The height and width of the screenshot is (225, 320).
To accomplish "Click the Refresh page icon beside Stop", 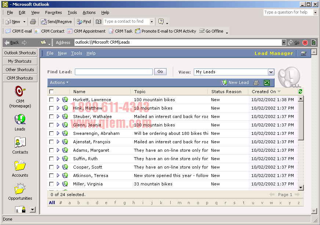I will click(x=313, y=43).
